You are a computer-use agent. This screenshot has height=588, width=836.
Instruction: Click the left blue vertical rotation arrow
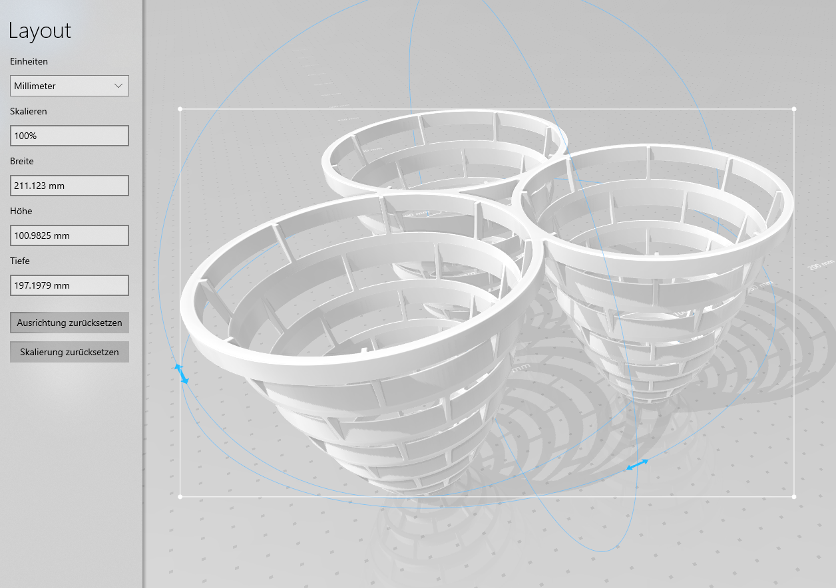tap(182, 373)
